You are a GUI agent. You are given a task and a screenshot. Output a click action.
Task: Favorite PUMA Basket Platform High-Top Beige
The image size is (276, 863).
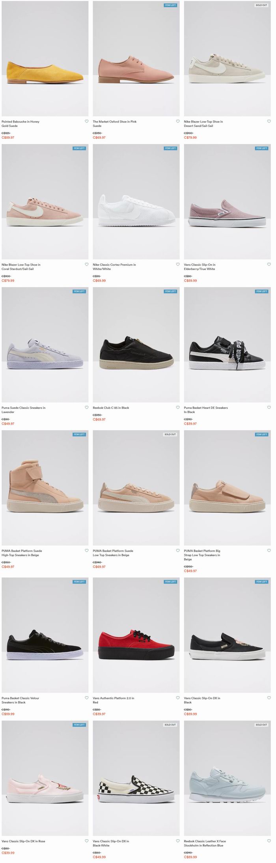[x=87, y=551]
